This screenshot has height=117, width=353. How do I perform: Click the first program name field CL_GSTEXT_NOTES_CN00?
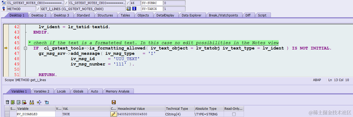35,3
